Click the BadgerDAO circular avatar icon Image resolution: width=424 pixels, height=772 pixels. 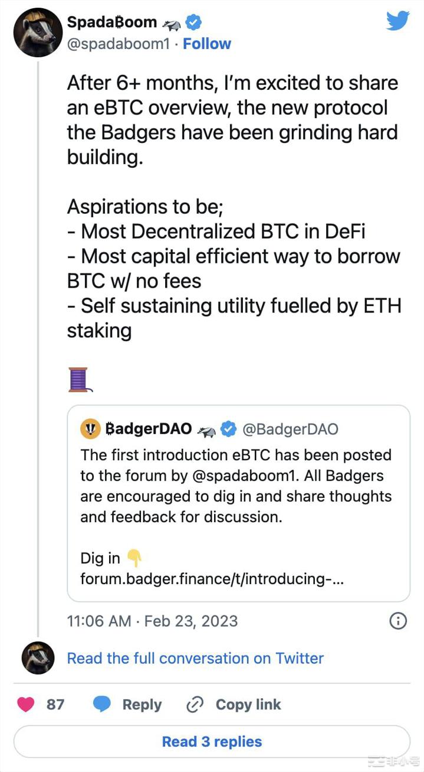[x=90, y=429]
